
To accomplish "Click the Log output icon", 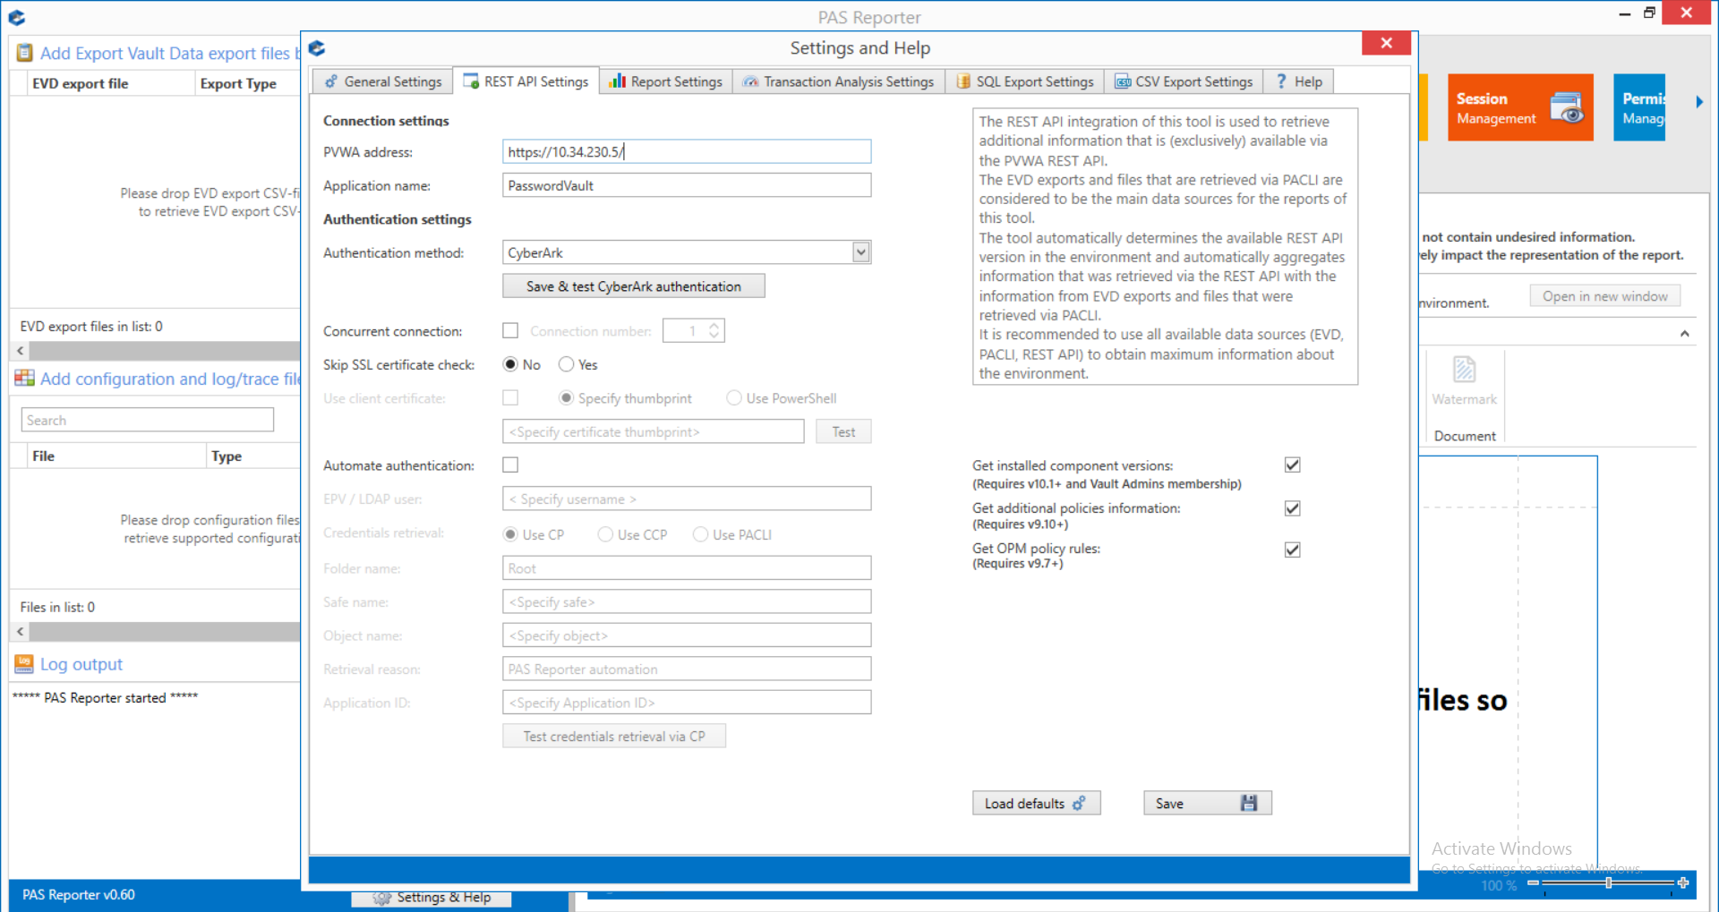I will (24, 664).
